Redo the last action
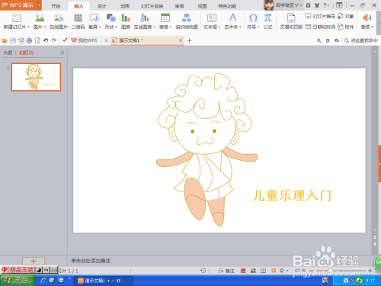Viewport: 381px width, 286px height. [x=54, y=40]
